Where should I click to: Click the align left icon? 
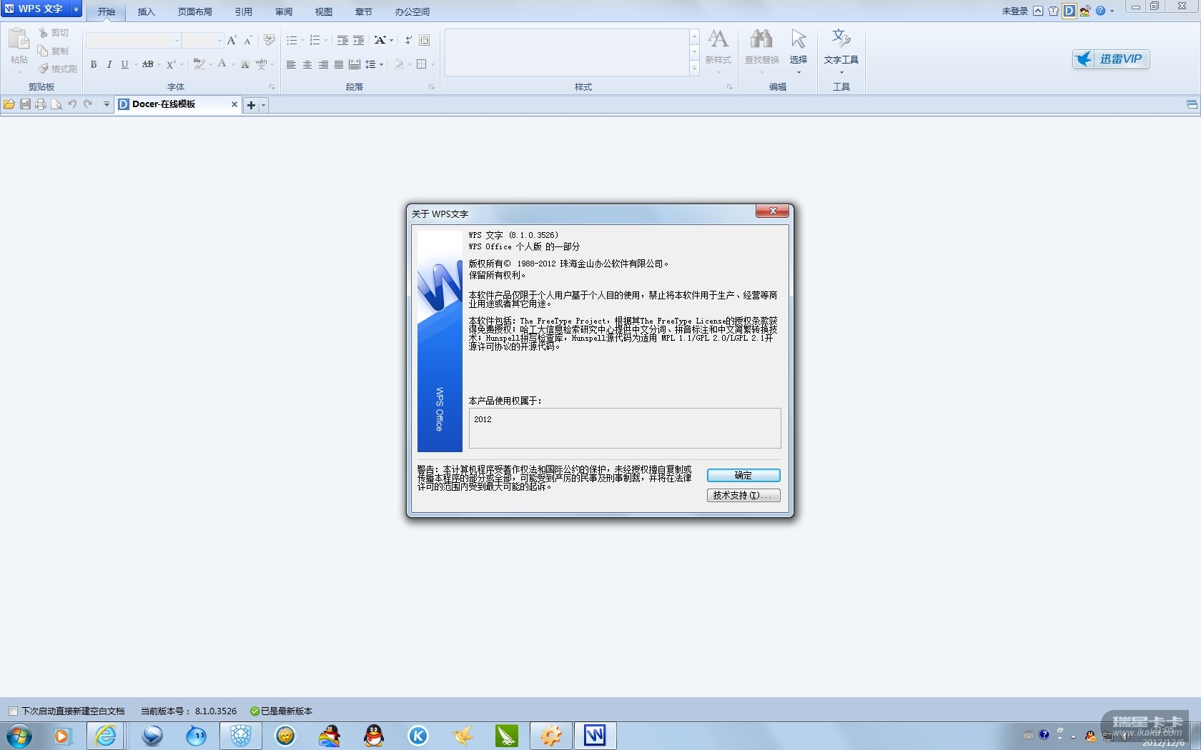click(291, 64)
